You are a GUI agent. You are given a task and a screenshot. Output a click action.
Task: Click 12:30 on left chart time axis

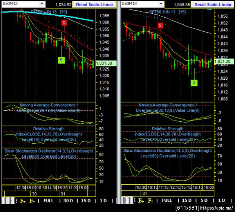click(21, 188)
